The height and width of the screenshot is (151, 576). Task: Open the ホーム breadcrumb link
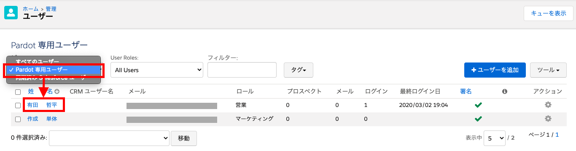coord(31,9)
